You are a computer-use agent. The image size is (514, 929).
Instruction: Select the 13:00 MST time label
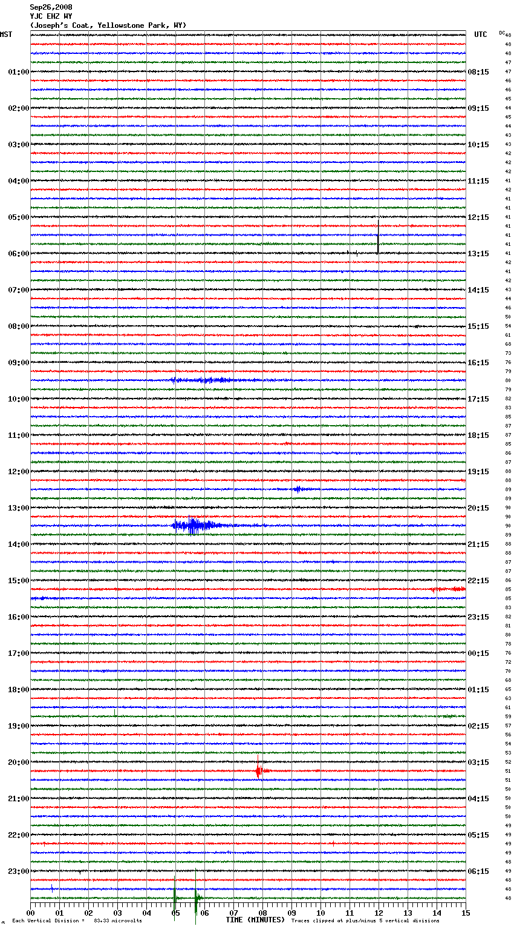pyautogui.click(x=19, y=508)
